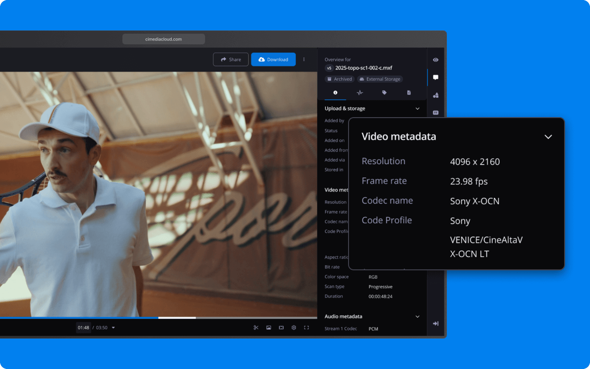Enter fullscreen video mode
Image resolution: width=590 pixels, height=369 pixels.
coord(306,327)
